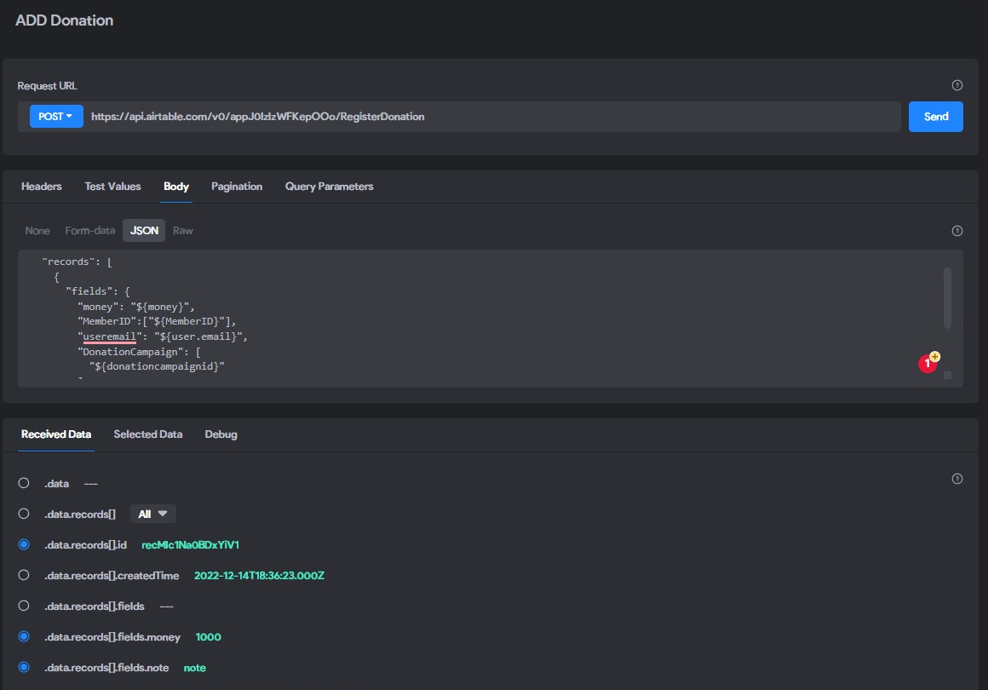Select the .data radio button
988x690 pixels.
click(x=24, y=483)
